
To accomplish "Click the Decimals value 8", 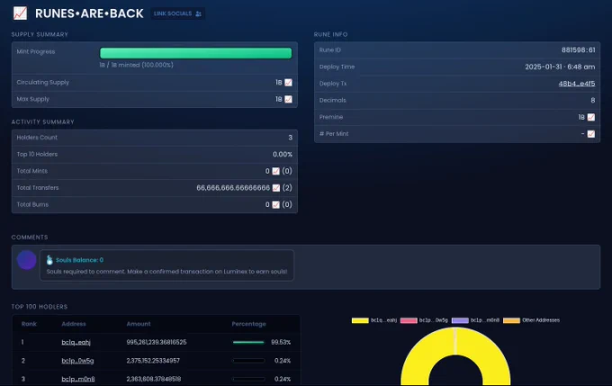I will click(593, 100).
